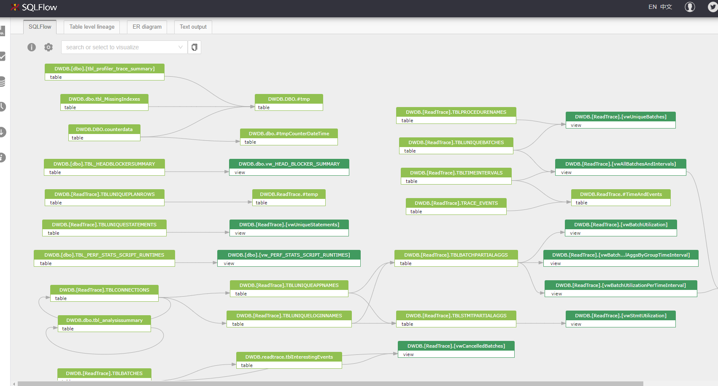Image resolution: width=718 pixels, height=386 pixels.
Task: Click the SQLFlow logo icon
Action: [x=15, y=7]
